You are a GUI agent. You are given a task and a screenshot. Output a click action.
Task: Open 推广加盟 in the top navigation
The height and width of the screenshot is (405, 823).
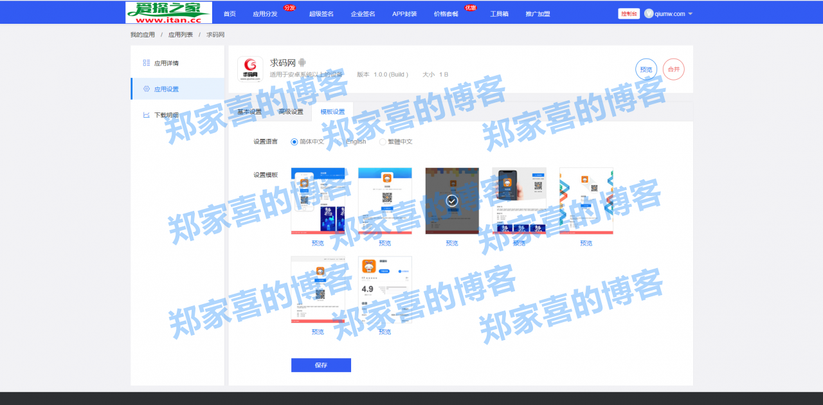click(538, 14)
